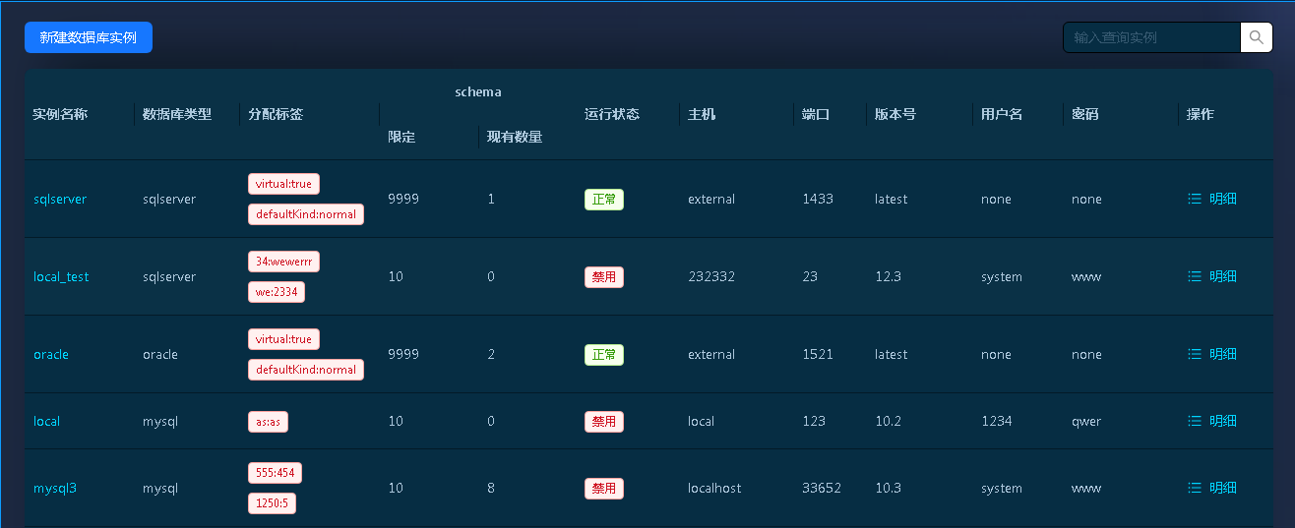This screenshot has height=528, width=1295.
Task: Click the virtual:true tag in oracle row
Action: [x=283, y=339]
